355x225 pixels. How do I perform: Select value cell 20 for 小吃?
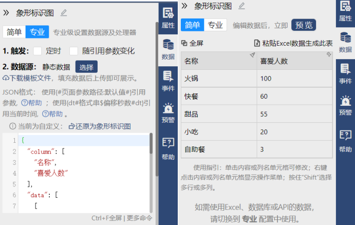(295, 132)
